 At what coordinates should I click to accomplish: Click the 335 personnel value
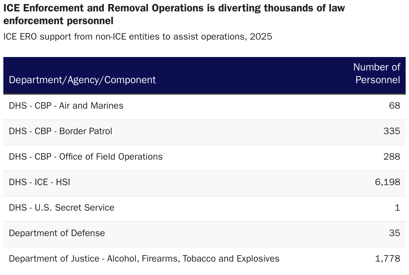(392, 131)
